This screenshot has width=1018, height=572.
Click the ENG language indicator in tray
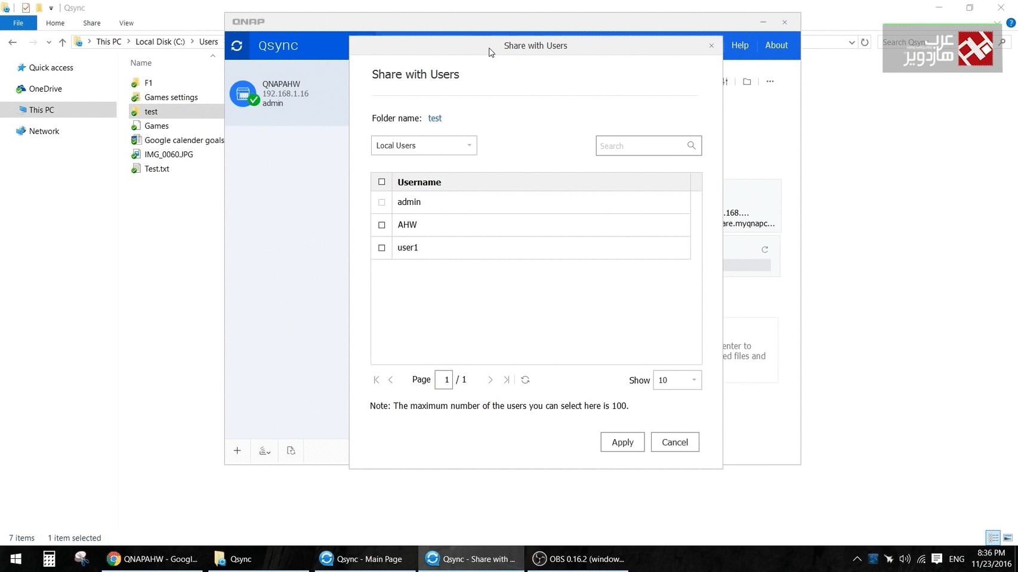click(957, 559)
